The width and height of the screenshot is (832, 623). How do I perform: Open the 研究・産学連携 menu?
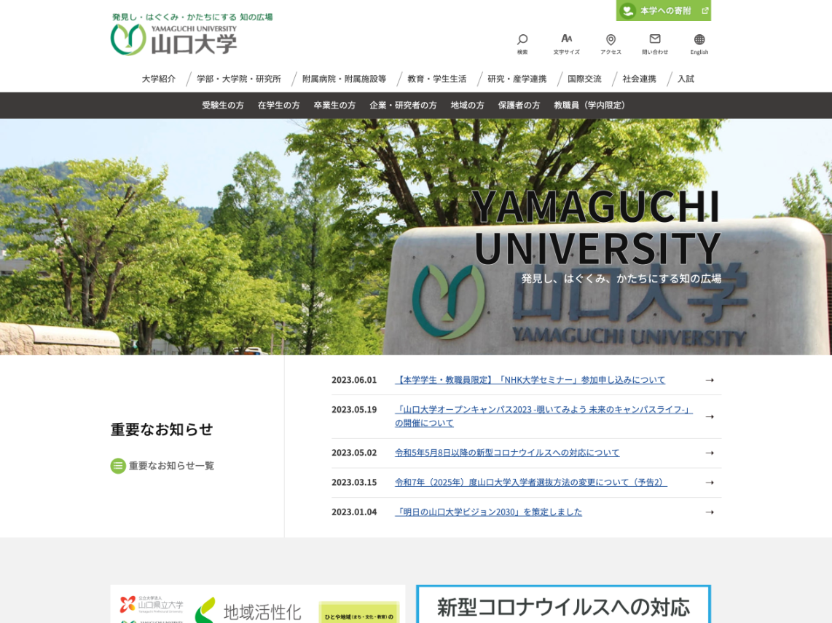pos(517,79)
